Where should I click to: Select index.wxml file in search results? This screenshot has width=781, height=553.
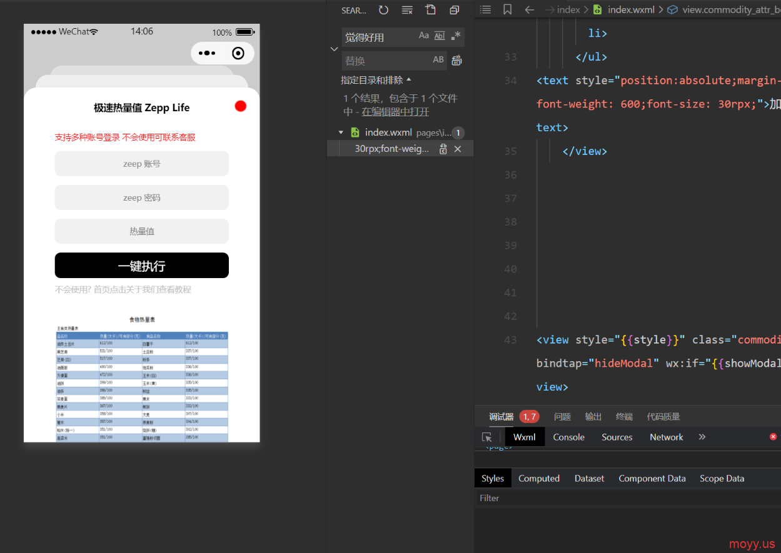388,132
